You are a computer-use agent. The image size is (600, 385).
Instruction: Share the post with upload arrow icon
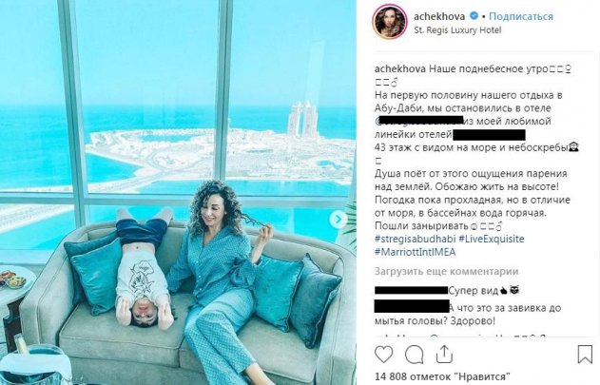coord(444,354)
